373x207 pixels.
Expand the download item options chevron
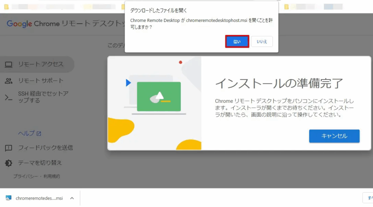click(x=72, y=198)
